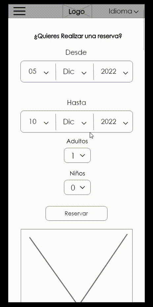Open the Hasta day dropdown showing 10
The image size is (153, 307).
point(38,122)
